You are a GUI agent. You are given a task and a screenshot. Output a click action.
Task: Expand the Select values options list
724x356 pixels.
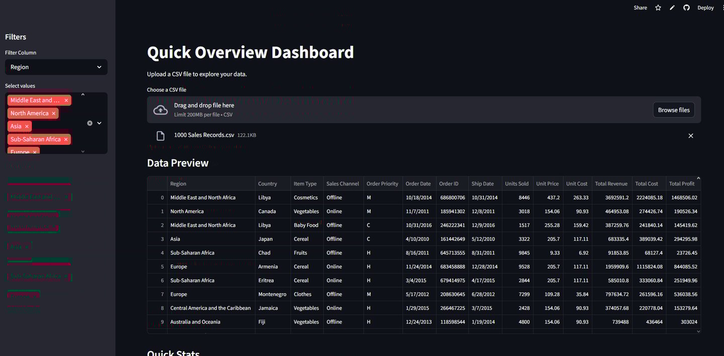(x=99, y=123)
